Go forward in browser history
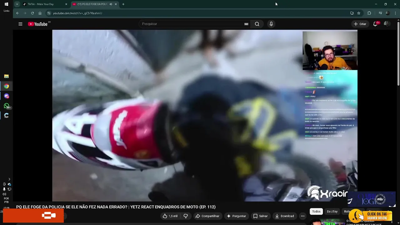400x225 pixels. pos(25,13)
